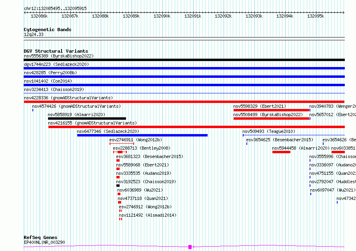Screen dimensions: 356x251
Task: Select the 12q24.33 band label
Action: click(34, 35)
